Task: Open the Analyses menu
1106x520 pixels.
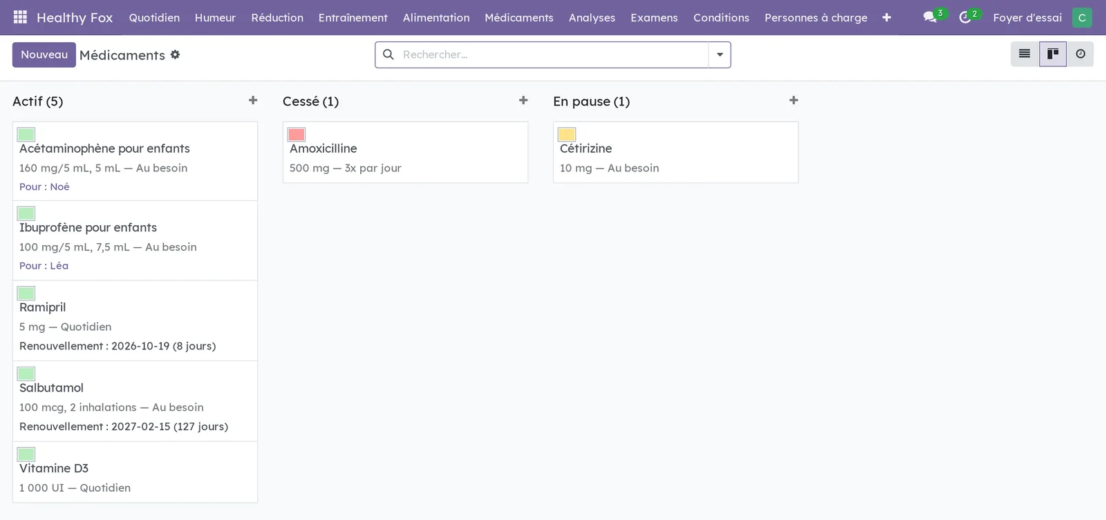Action: [x=592, y=17]
